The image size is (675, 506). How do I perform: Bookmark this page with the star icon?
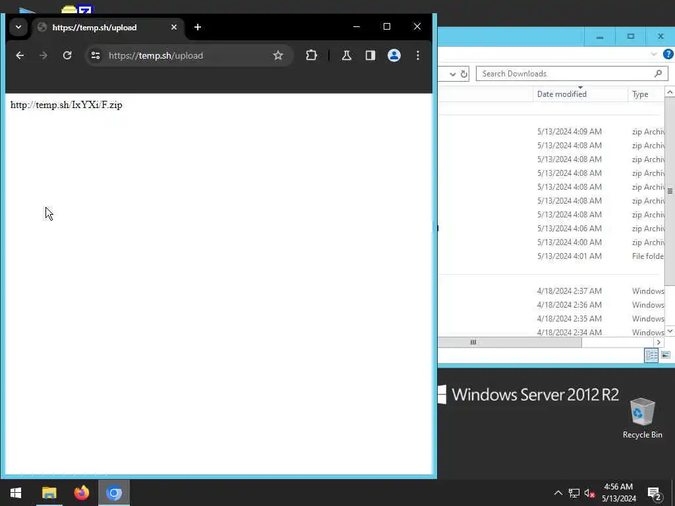pyautogui.click(x=278, y=55)
